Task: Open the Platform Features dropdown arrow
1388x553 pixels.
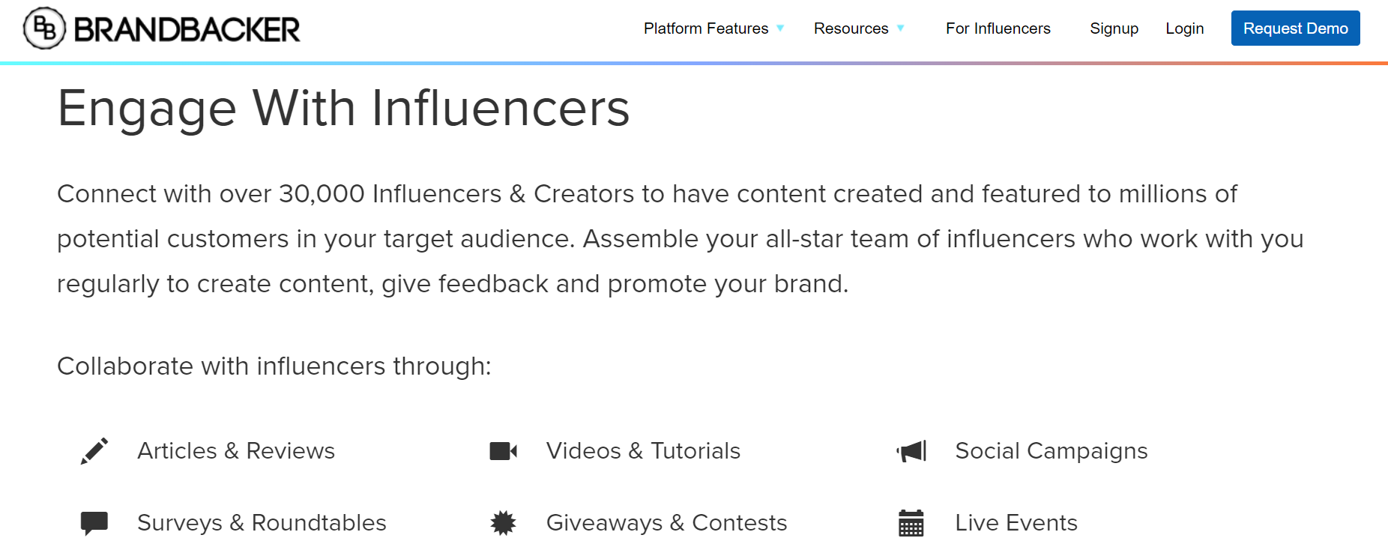Action: coord(781,28)
